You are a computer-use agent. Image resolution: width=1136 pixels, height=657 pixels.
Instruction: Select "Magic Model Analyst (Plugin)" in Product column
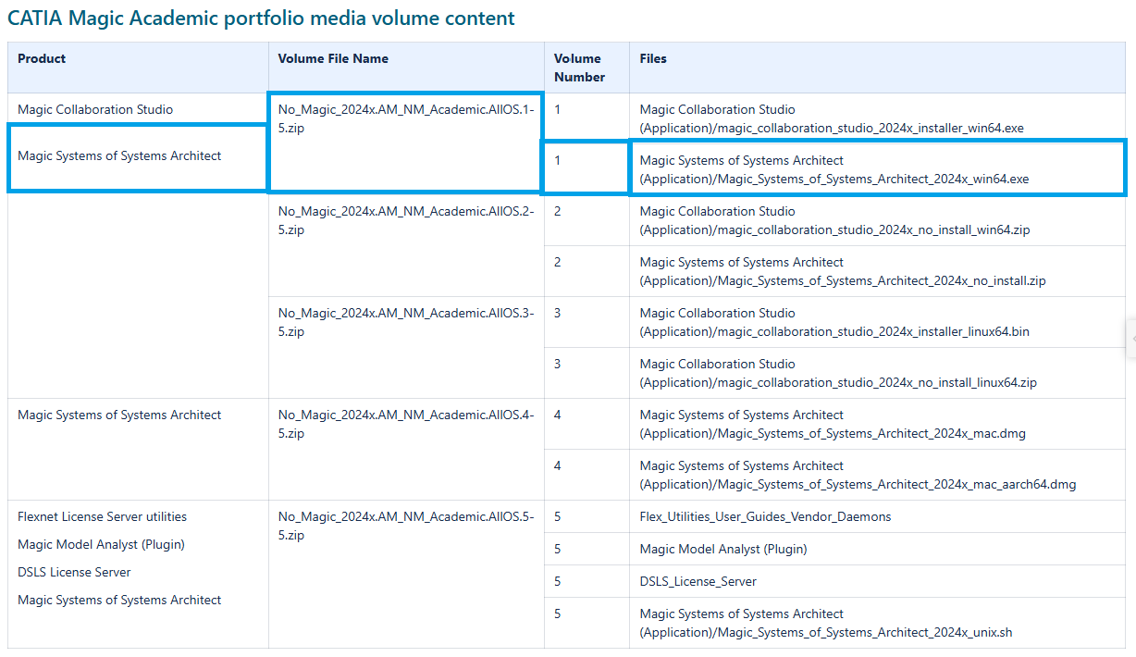pyautogui.click(x=101, y=544)
